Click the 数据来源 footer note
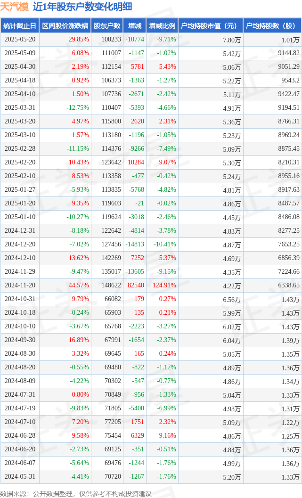 (x=76, y=494)
